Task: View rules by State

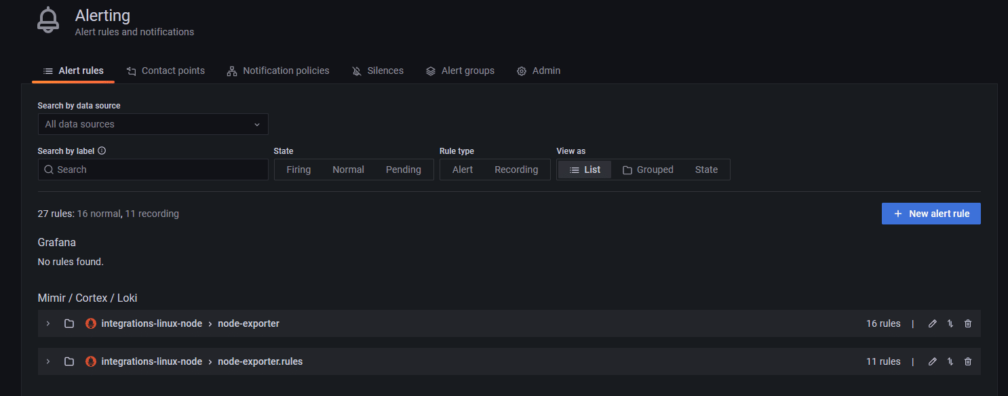Action: [706, 170]
